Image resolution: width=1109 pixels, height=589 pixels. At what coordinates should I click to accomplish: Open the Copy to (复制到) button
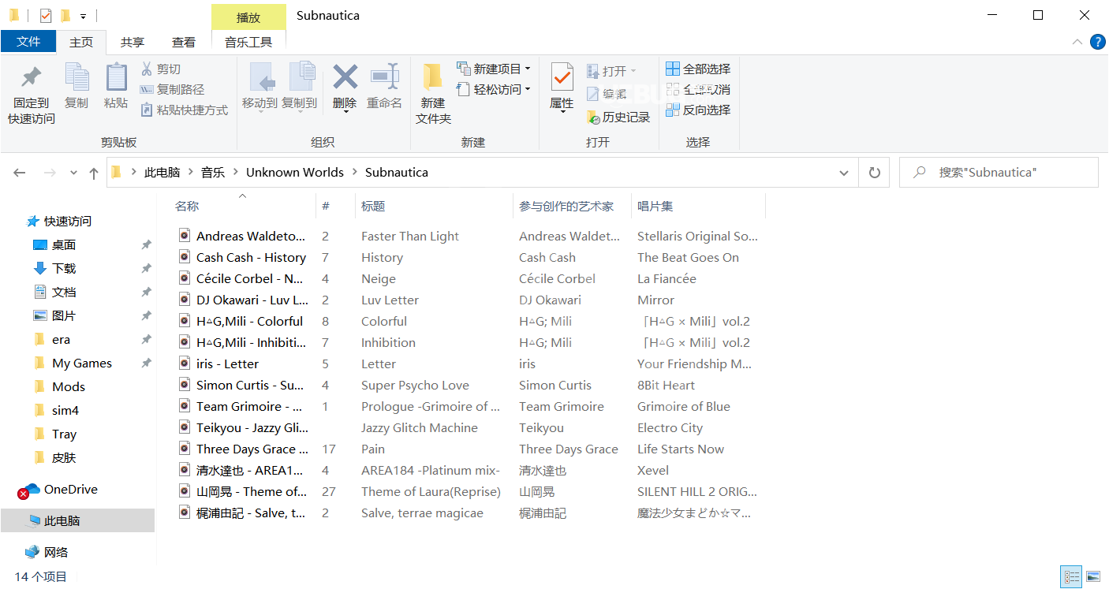tap(300, 87)
